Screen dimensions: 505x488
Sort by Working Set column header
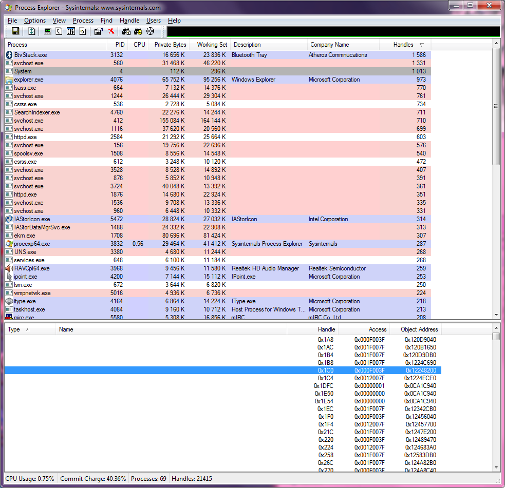pos(210,45)
